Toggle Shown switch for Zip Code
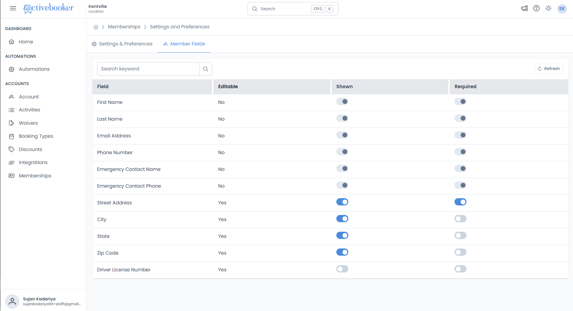 point(342,252)
